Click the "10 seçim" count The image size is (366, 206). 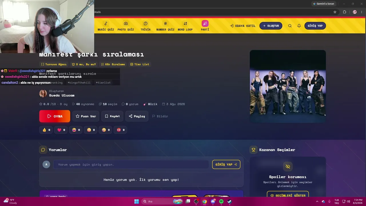click(108, 104)
